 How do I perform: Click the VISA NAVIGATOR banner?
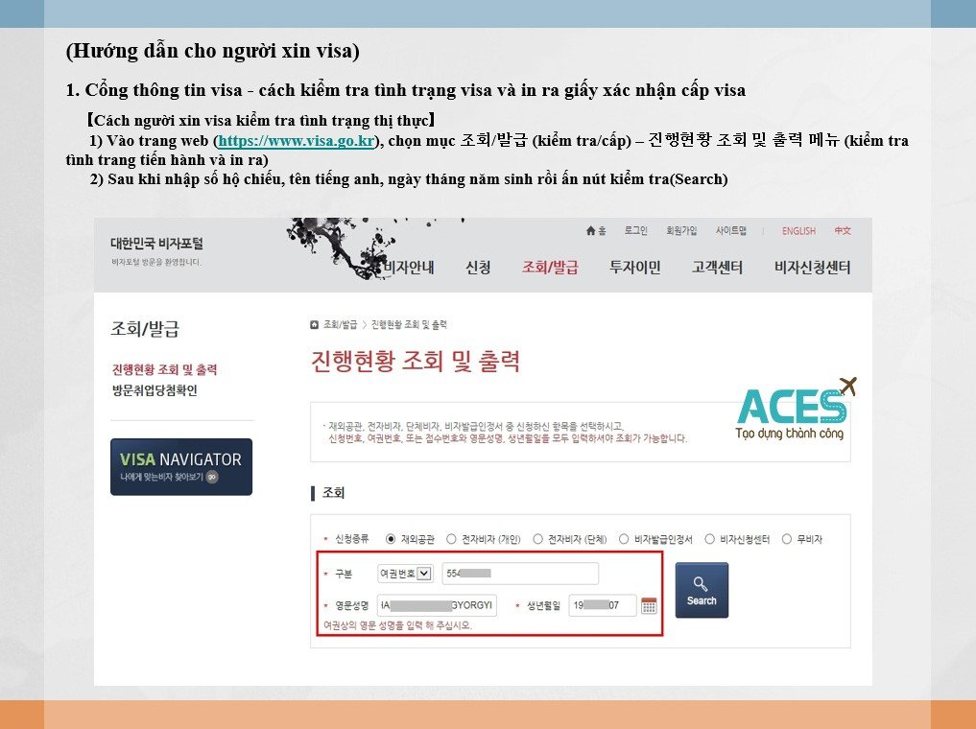tap(181, 466)
